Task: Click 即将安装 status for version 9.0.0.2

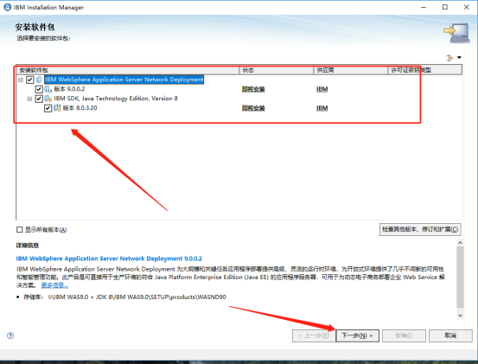Action: [x=253, y=89]
